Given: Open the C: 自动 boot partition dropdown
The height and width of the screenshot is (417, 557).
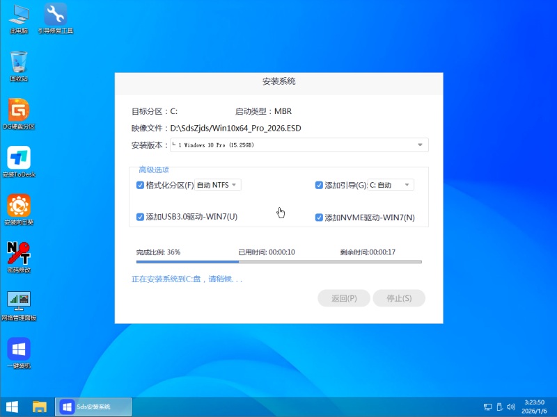Looking at the screenshot, I should coord(390,185).
